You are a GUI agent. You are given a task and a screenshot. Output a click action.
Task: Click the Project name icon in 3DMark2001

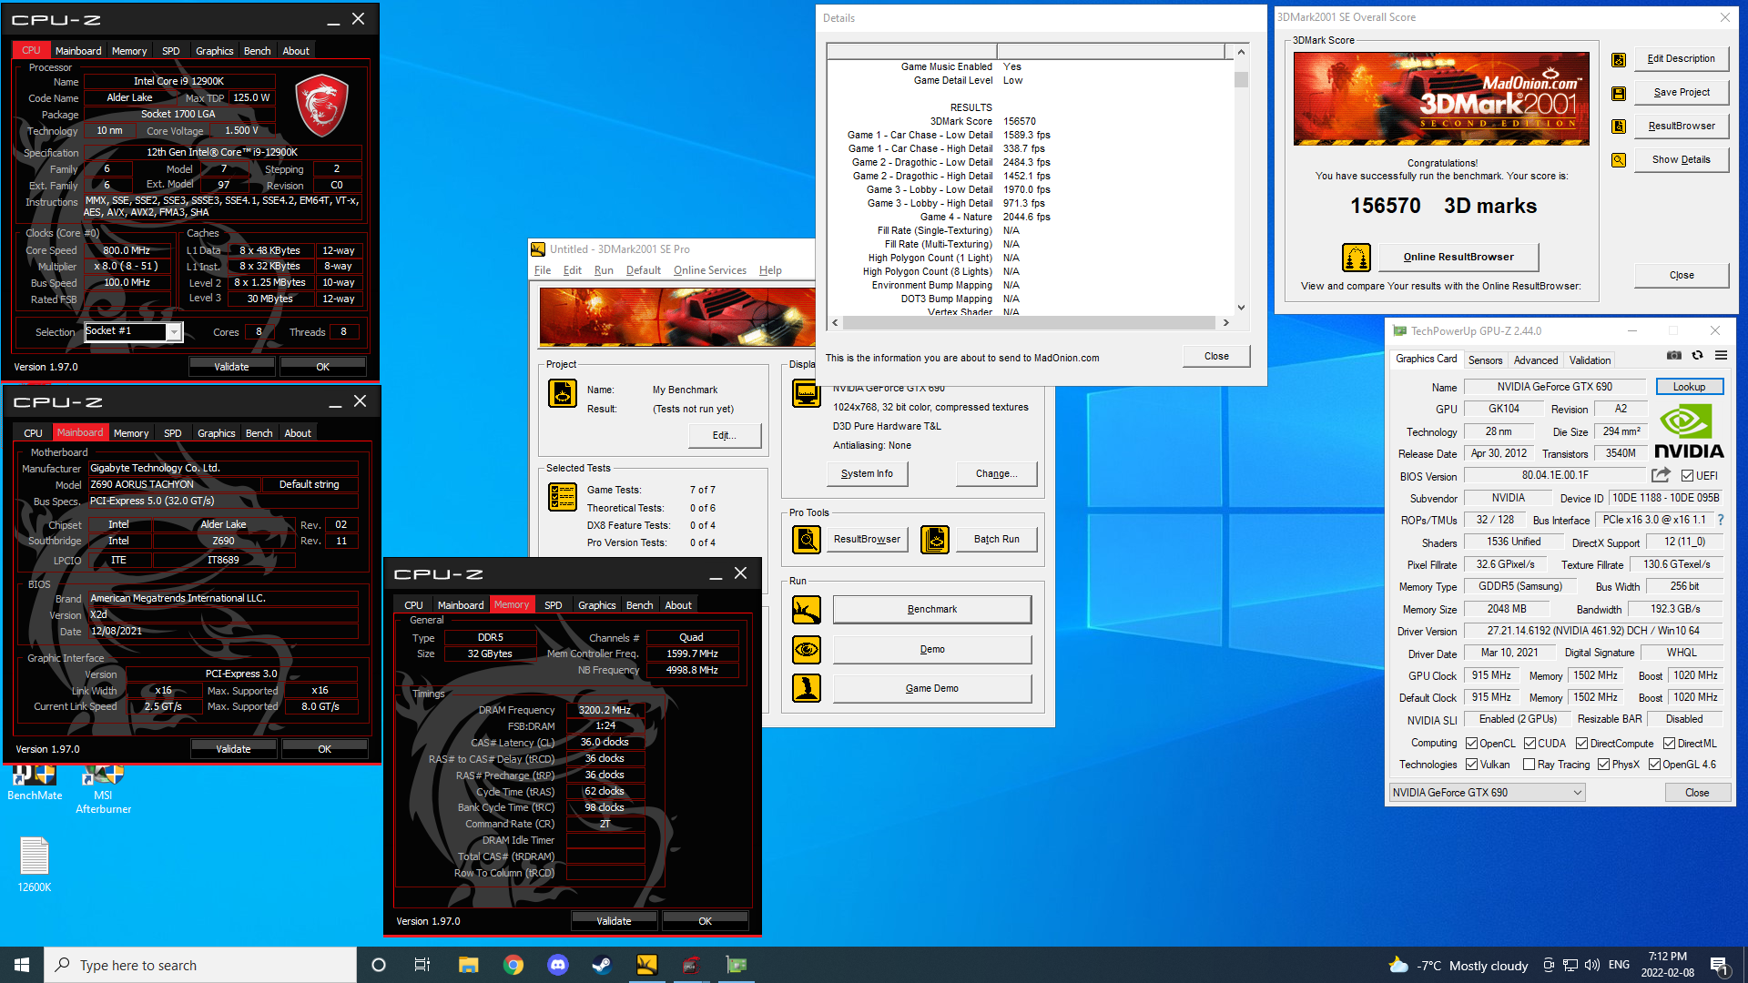pos(563,393)
